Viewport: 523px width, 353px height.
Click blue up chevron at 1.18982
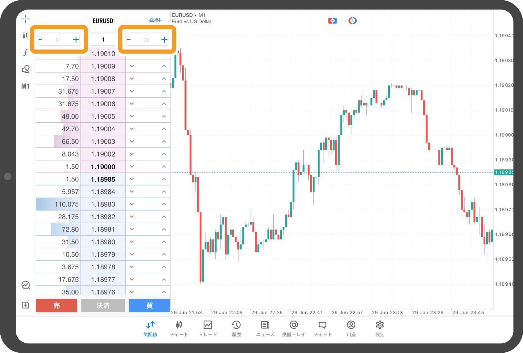[x=164, y=217]
